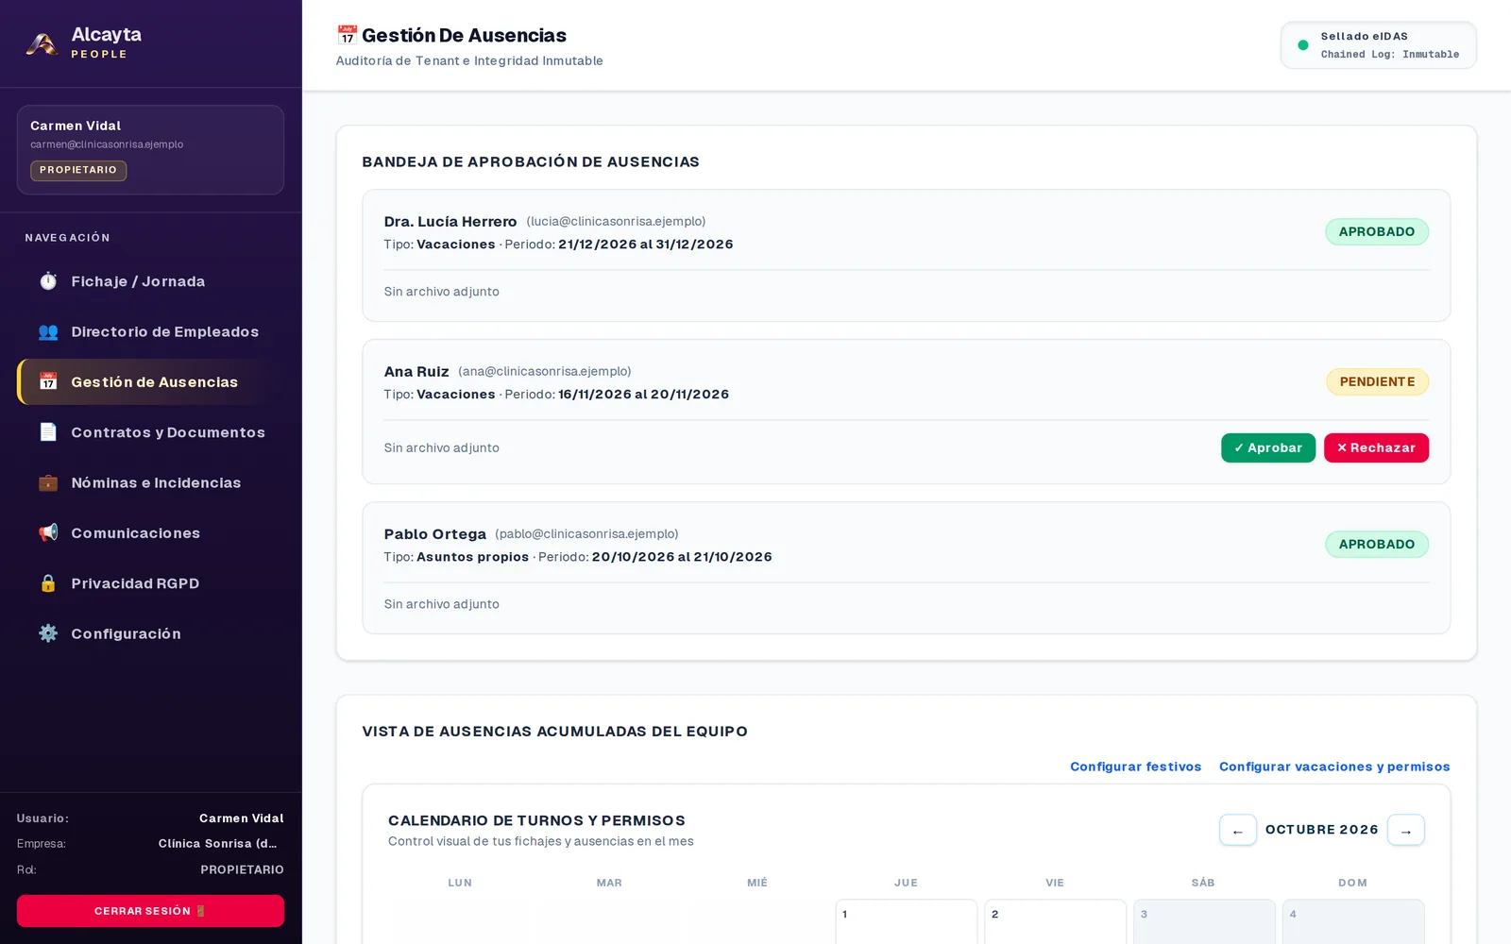This screenshot has width=1511, height=944.
Task: Click the Sellado eIDAS status badge
Action: [1379, 45]
